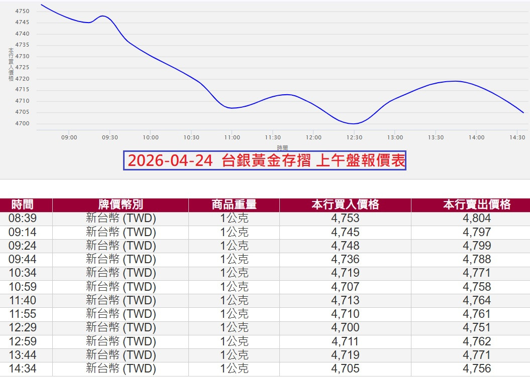Click 1公克 in the 14:34 row
530x382 pixels.
(x=234, y=368)
